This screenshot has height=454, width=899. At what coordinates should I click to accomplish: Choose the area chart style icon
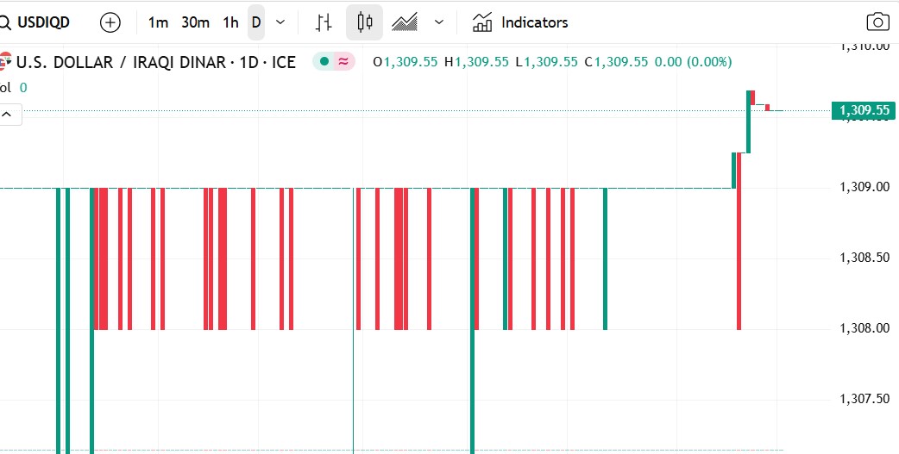coord(405,22)
